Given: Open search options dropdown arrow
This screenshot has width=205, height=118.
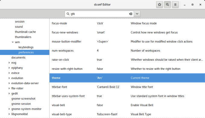Looking at the screenshot, I should [x=137, y=14].
